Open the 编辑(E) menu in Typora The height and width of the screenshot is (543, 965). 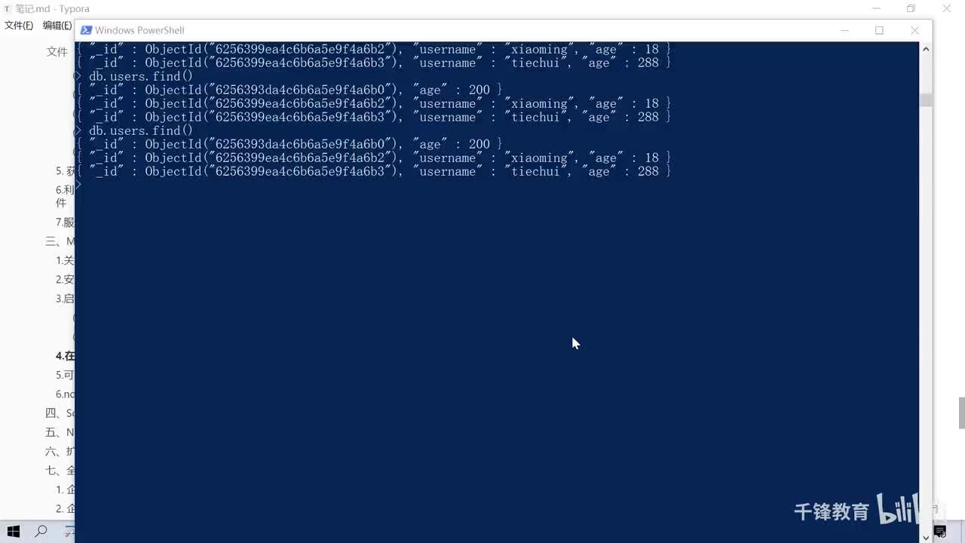click(57, 26)
